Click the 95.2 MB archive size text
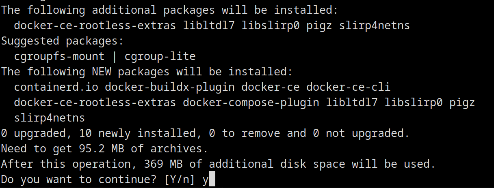 [x=102, y=149]
